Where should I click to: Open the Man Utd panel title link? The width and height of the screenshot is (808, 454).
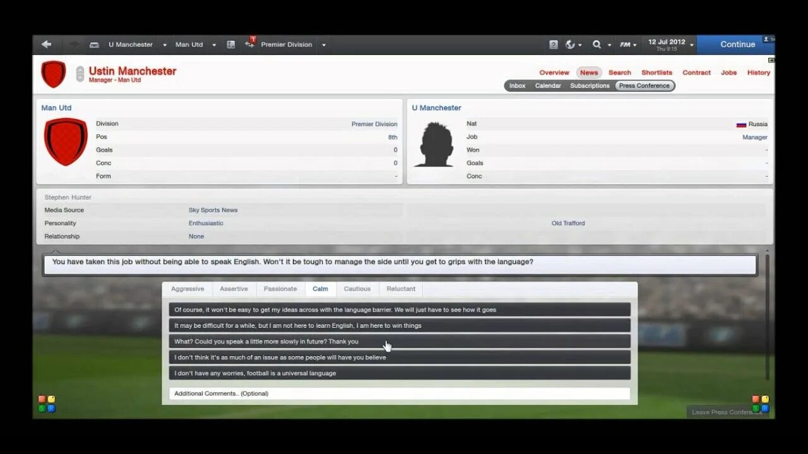click(x=56, y=108)
